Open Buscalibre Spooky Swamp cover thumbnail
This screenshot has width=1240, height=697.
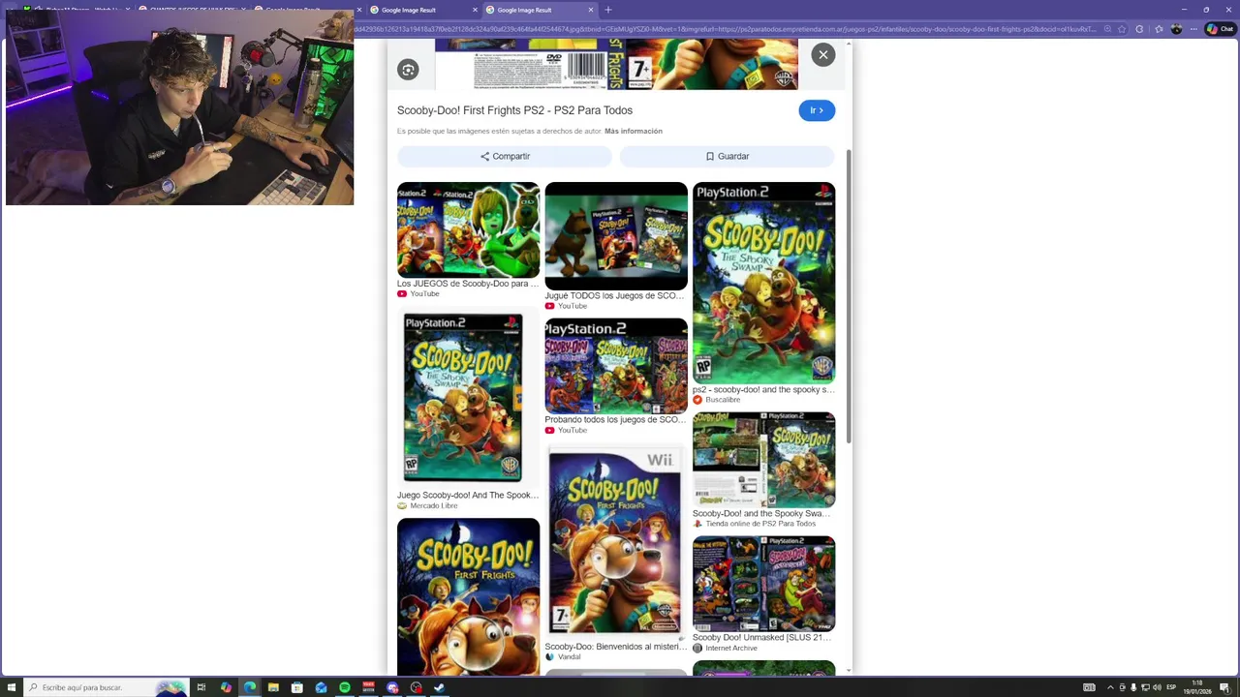coord(763,283)
